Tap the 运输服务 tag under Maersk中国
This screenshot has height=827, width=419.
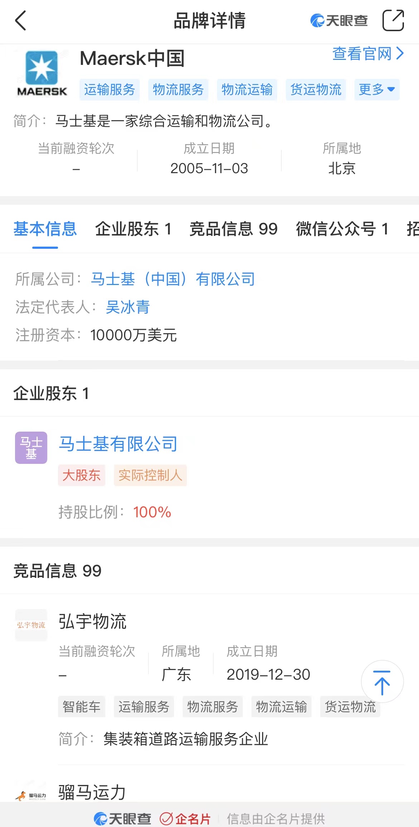click(109, 90)
